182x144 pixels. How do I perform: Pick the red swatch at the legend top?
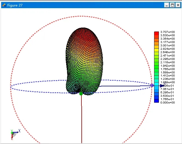(x=156, y=33)
